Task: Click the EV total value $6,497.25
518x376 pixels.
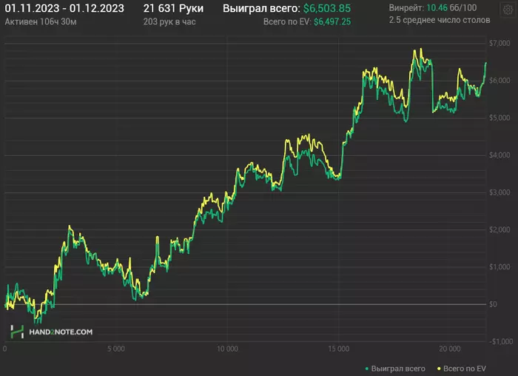Action: pyautogui.click(x=332, y=21)
